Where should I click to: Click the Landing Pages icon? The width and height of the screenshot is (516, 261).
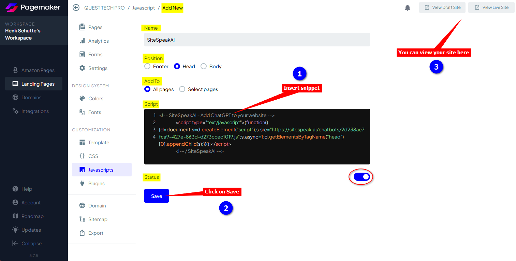click(15, 84)
